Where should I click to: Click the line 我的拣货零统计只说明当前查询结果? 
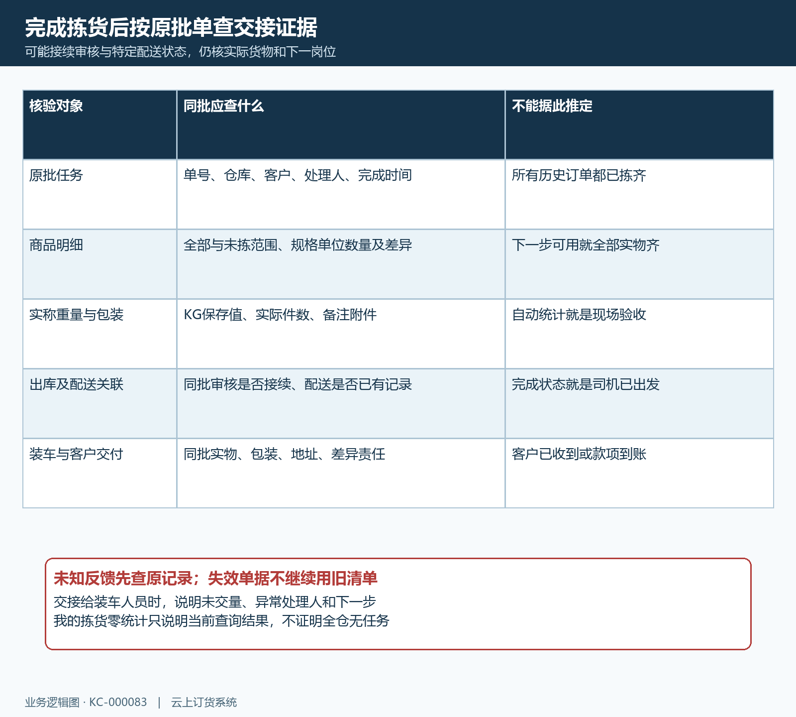pos(161,621)
